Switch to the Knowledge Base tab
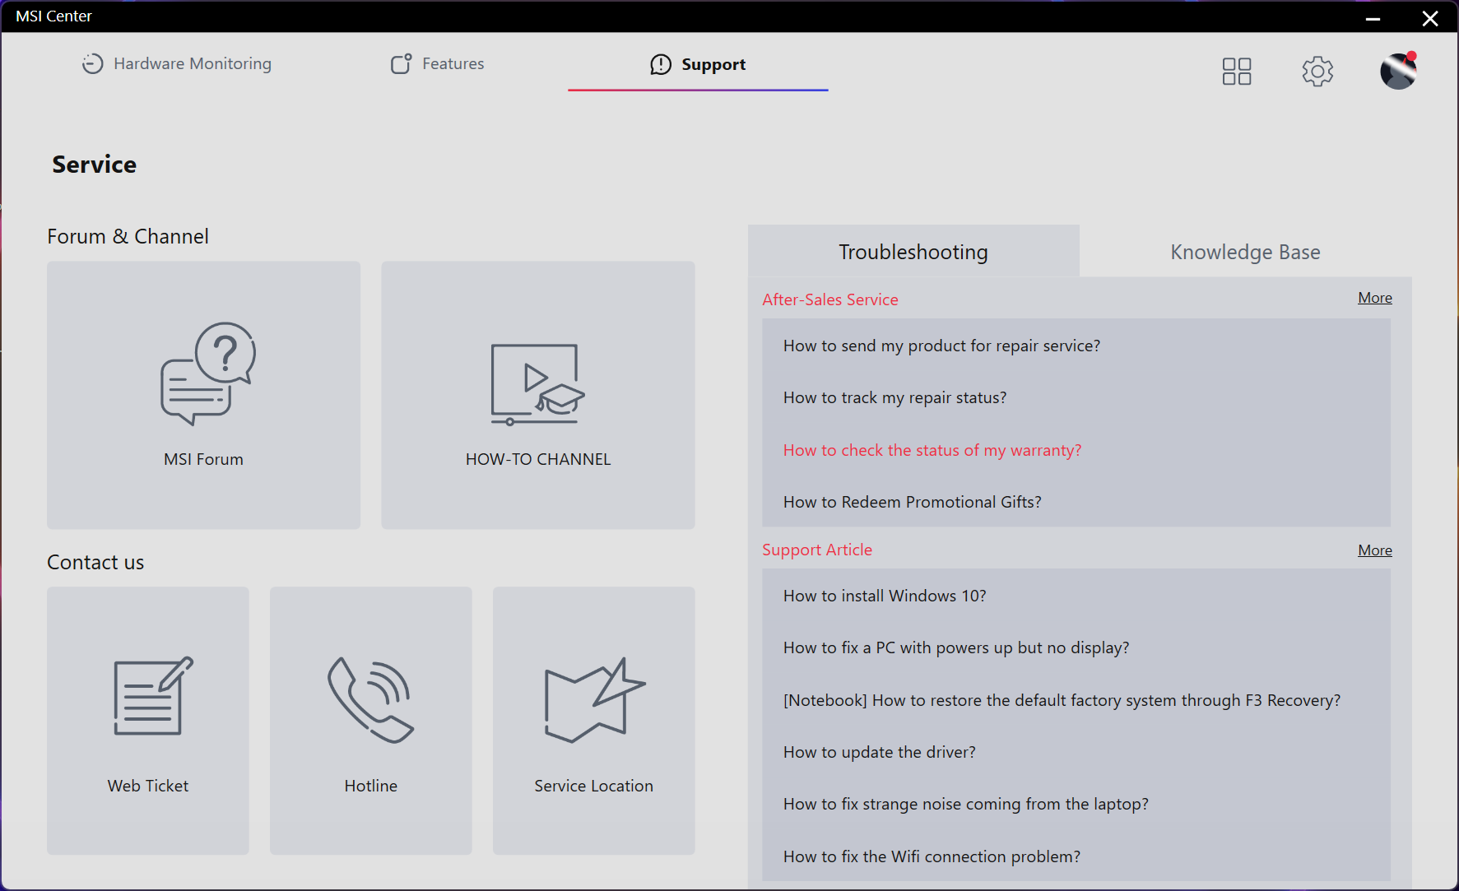Viewport: 1459px width, 891px height. click(1245, 251)
